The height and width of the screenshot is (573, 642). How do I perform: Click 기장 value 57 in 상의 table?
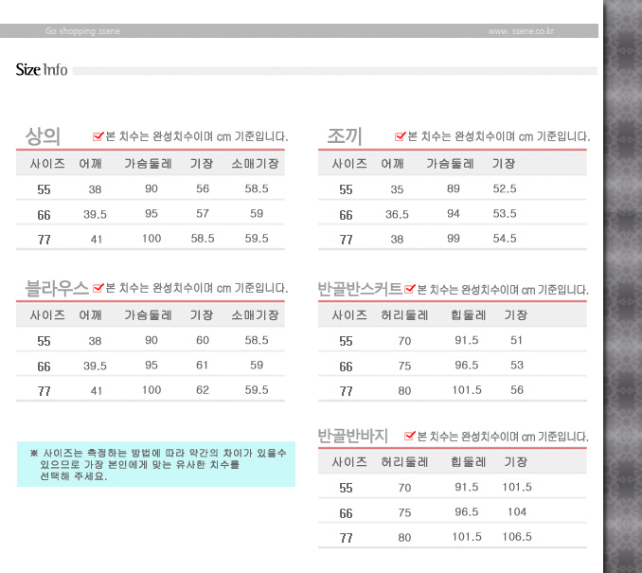(x=203, y=214)
